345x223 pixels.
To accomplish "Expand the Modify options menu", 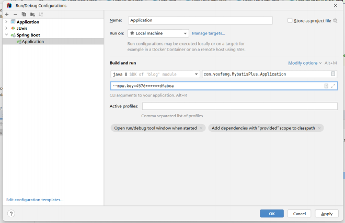I will point(305,63).
